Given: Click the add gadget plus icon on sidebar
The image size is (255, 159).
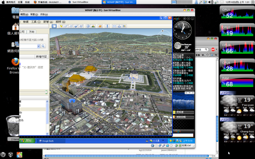Looking at the screenshot, I should point(184,19).
